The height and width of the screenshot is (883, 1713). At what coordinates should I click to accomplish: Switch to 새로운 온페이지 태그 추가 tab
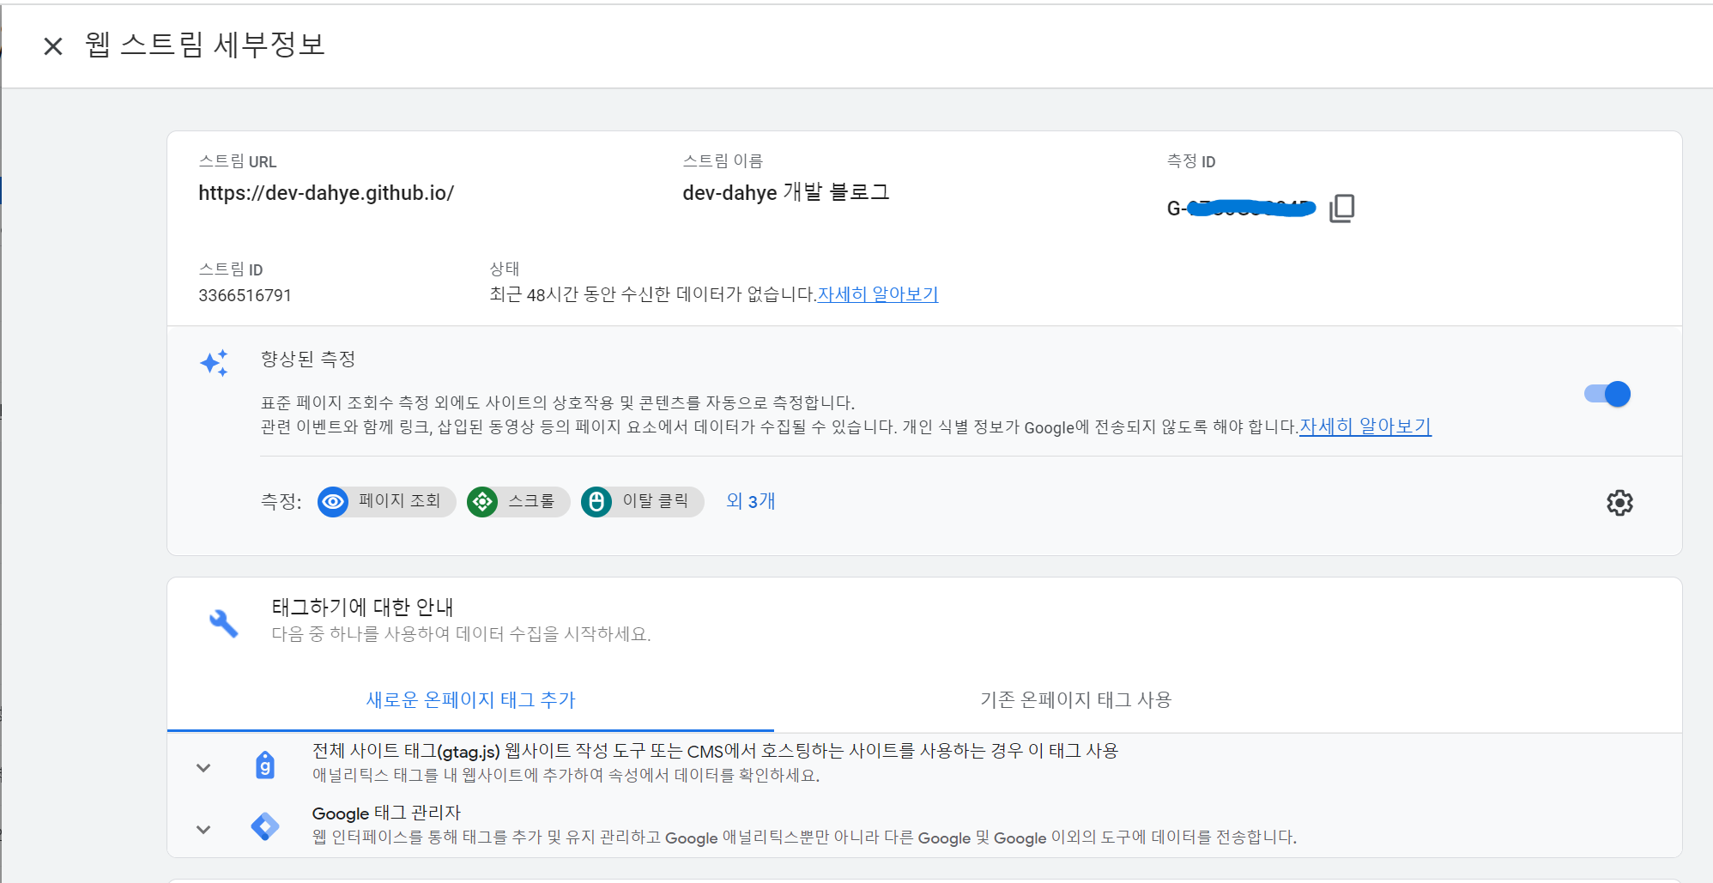tap(470, 700)
